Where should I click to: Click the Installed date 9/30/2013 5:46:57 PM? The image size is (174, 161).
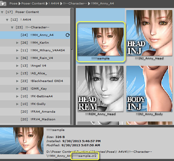[73, 141]
